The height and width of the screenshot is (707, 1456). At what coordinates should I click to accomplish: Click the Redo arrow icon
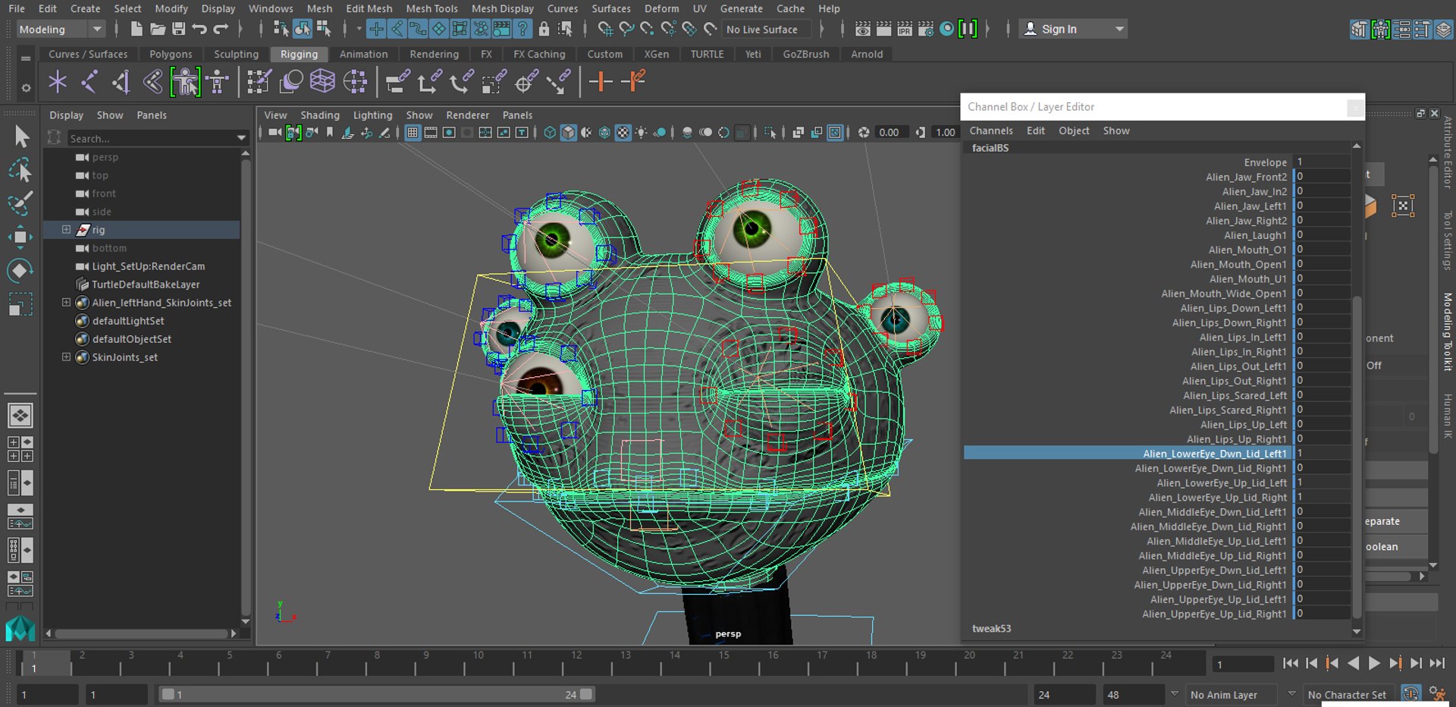[x=221, y=29]
